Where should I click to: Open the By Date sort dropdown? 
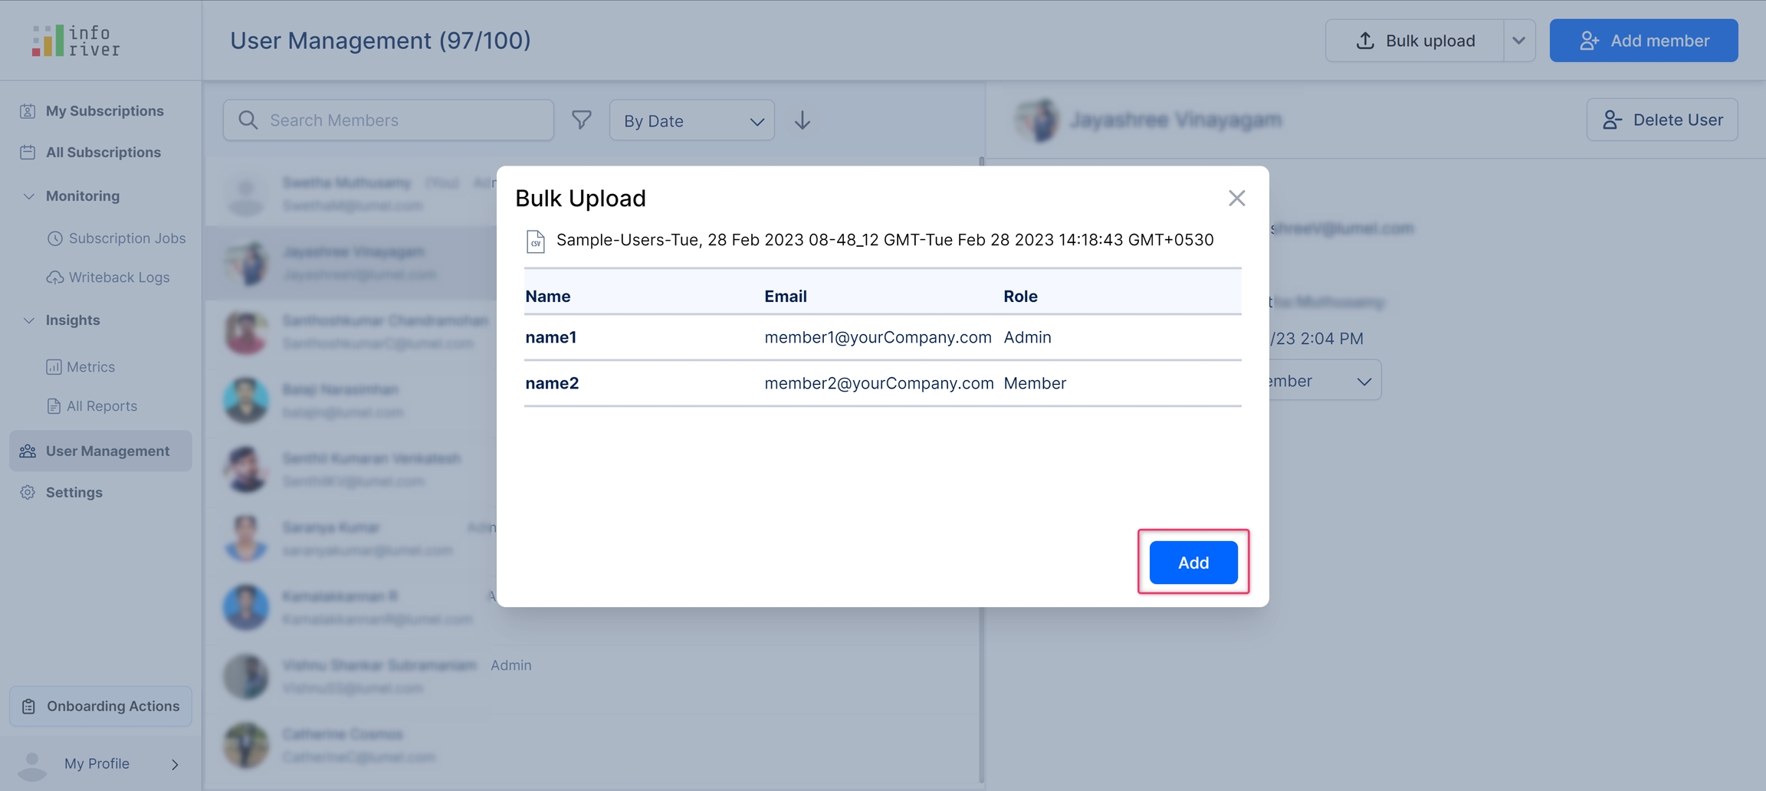click(x=691, y=120)
